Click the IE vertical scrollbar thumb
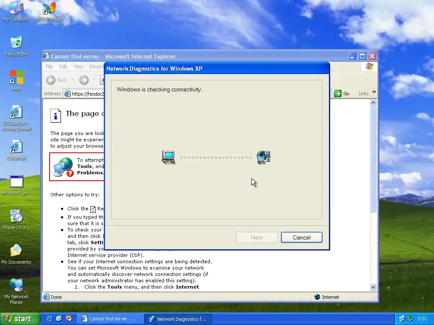434x325 pixels. (x=373, y=159)
